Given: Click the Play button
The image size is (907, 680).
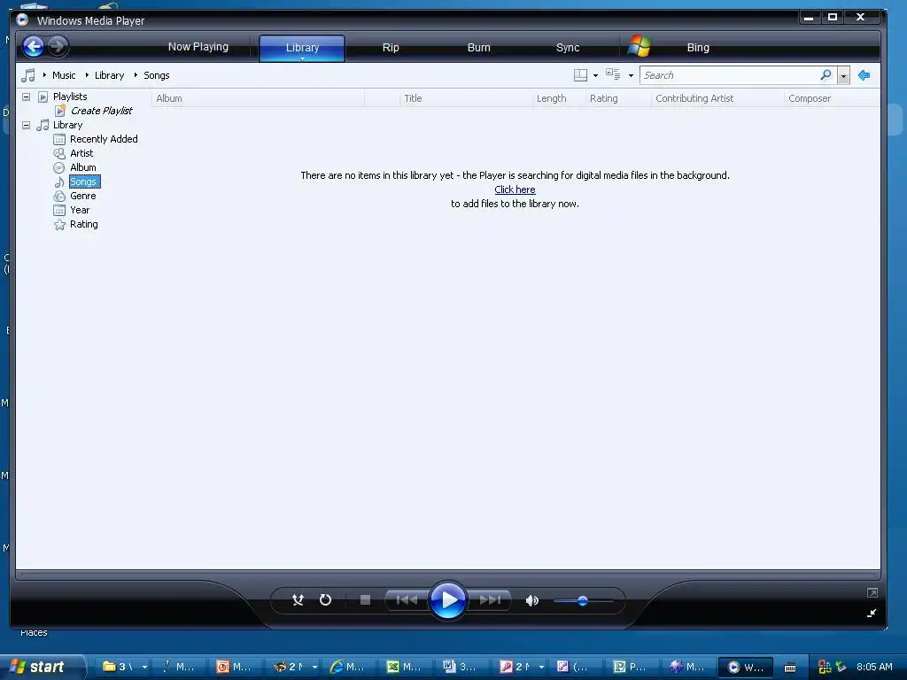Looking at the screenshot, I should point(447,600).
